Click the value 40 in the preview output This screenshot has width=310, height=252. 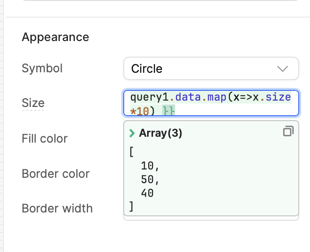point(147,193)
